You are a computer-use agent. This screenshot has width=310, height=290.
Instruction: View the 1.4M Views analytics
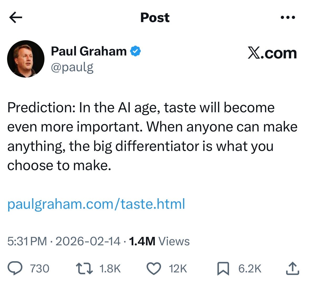pos(159,241)
